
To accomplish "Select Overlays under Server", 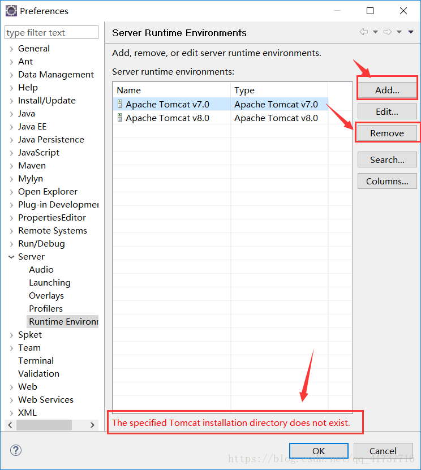I will pos(46,296).
